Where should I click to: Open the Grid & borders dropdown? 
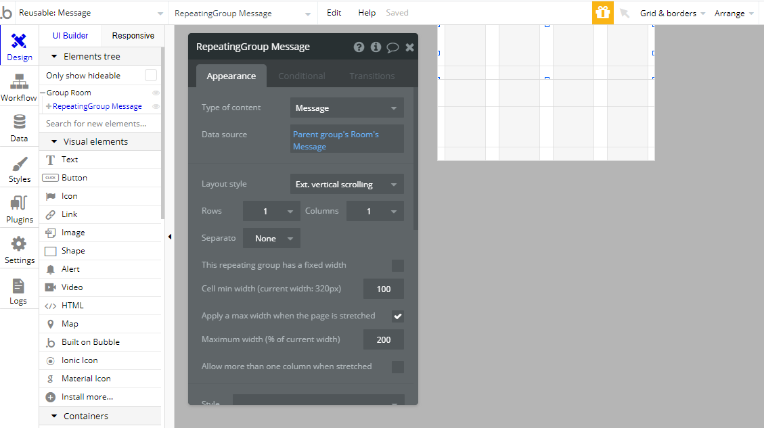click(673, 13)
